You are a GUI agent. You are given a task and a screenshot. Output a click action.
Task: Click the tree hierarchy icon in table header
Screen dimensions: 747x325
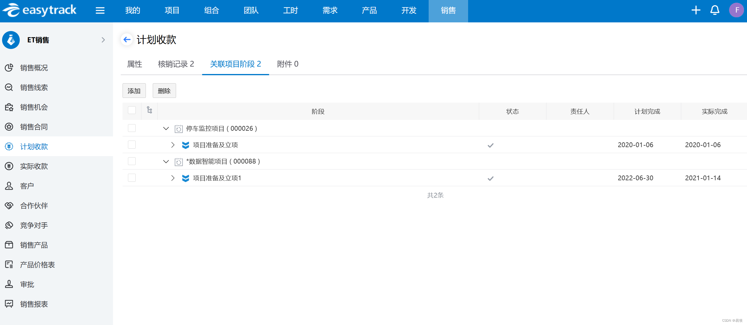[149, 110]
